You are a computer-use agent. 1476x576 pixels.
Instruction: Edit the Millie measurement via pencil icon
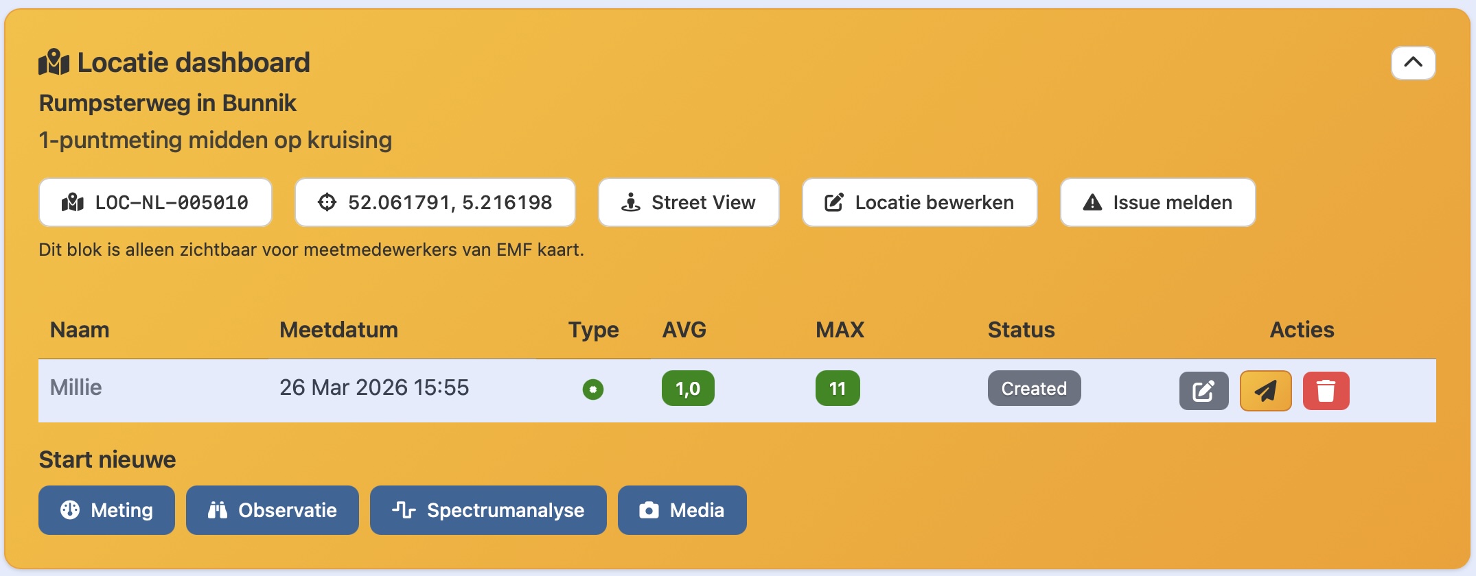1203,391
